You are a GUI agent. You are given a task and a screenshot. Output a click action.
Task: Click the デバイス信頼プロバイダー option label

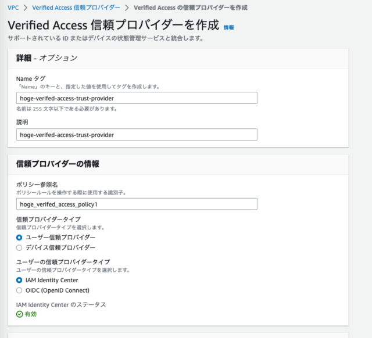(60, 248)
